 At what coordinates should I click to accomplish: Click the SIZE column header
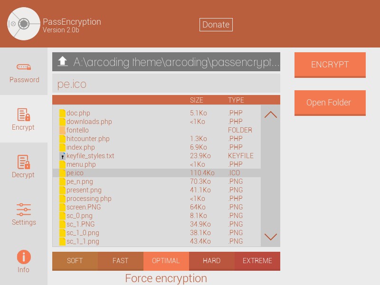196,100
